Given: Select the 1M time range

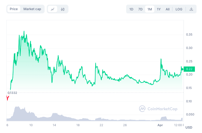Looking at the screenshot, I should [150, 9].
